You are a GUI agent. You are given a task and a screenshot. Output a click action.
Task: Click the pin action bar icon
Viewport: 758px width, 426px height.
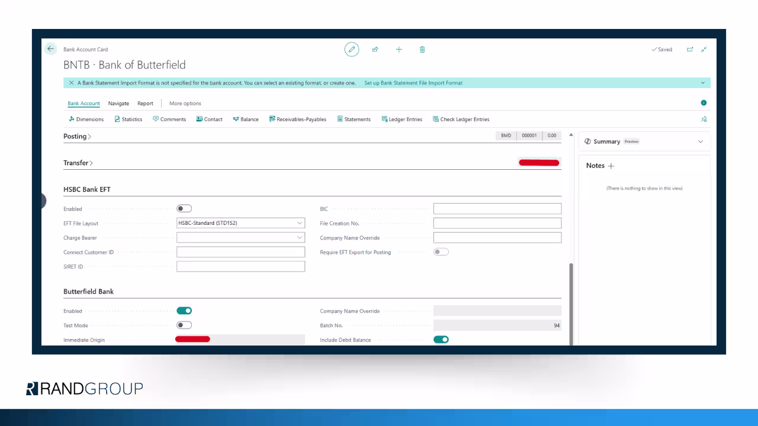(704, 119)
